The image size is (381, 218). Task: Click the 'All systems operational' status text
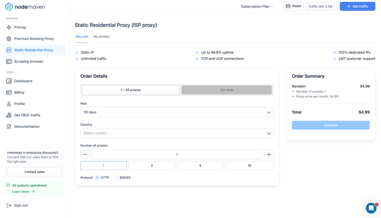click(29, 185)
